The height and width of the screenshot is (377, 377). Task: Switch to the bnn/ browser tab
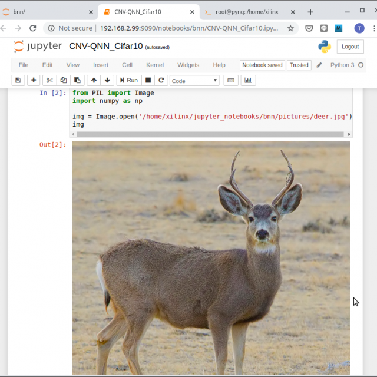(47, 11)
